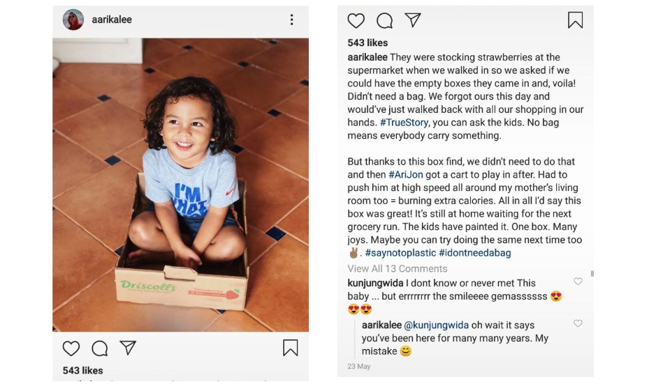Like aarikalee's reply comment
Image resolution: width=649 pixels, height=384 pixels.
tap(578, 323)
